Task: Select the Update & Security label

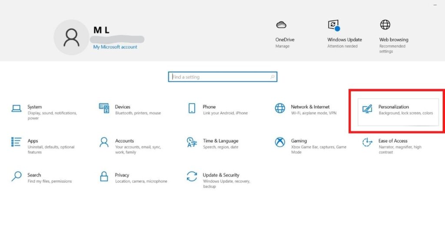Action: [221, 175]
